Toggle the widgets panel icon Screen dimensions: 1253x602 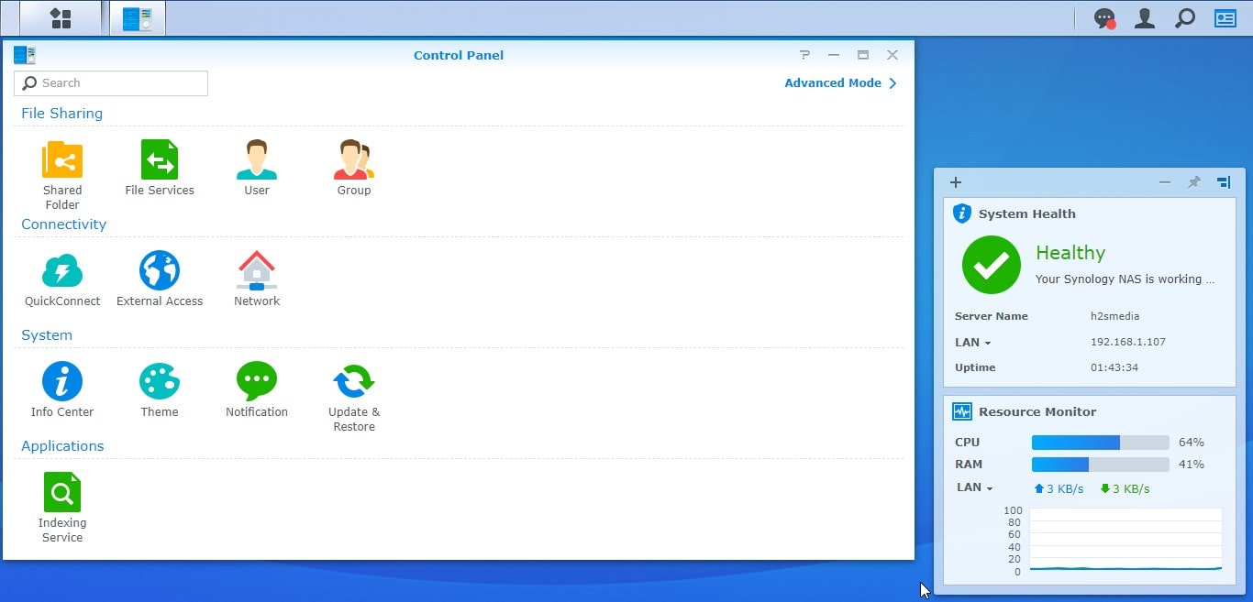[1225, 18]
